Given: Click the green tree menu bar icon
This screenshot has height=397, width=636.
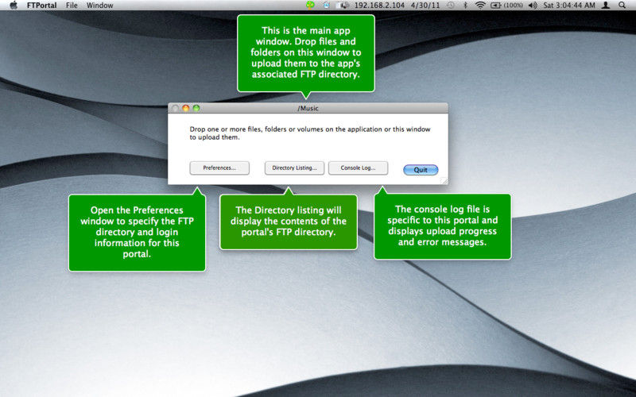Looking at the screenshot, I should click(310, 6).
